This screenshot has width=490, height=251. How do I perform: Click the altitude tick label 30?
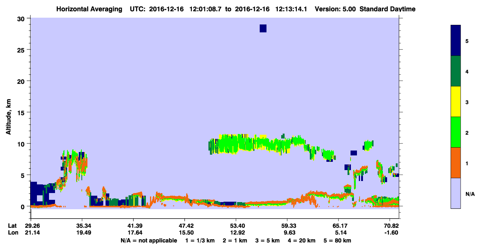(22, 18)
